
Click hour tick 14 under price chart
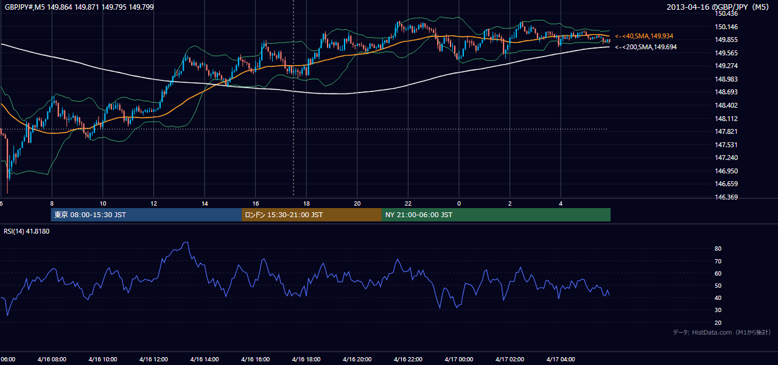tap(205, 204)
